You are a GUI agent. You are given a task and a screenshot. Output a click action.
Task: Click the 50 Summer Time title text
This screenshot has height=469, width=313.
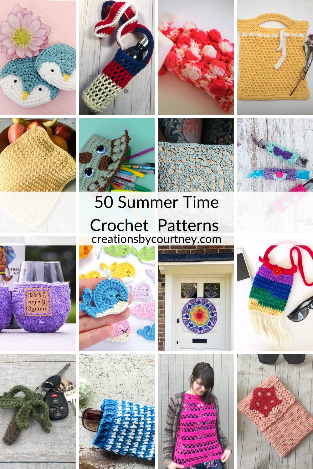[156, 202]
